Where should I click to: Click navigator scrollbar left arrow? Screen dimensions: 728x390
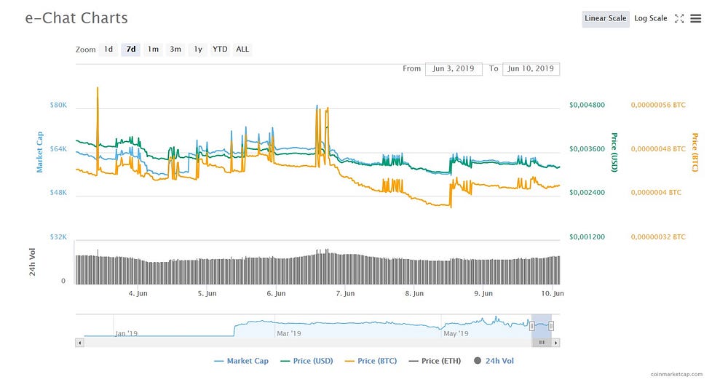[x=80, y=343]
